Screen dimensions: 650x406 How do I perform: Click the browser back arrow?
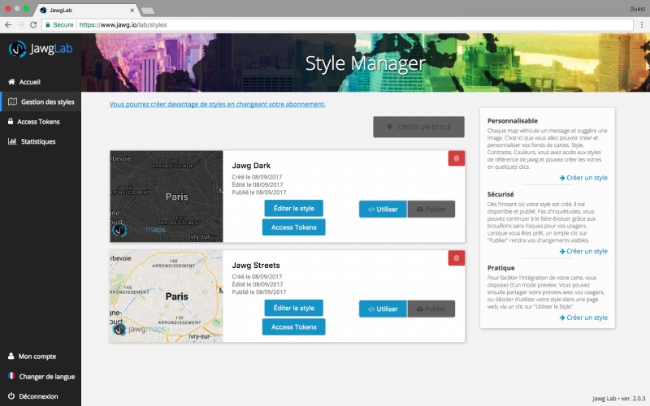coord(8,25)
